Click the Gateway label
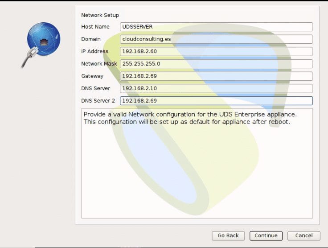The height and width of the screenshot is (248, 328). [x=92, y=76]
